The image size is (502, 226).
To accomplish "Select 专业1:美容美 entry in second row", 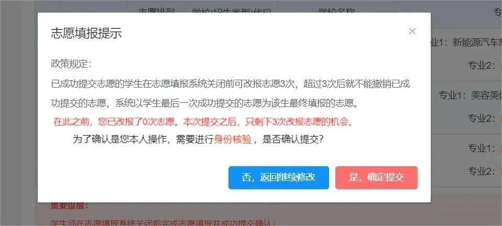I will (470, 95).
